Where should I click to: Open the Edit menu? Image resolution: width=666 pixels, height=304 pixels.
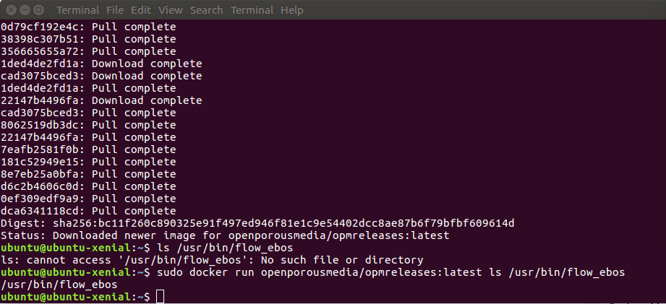(x=141, y=11)
